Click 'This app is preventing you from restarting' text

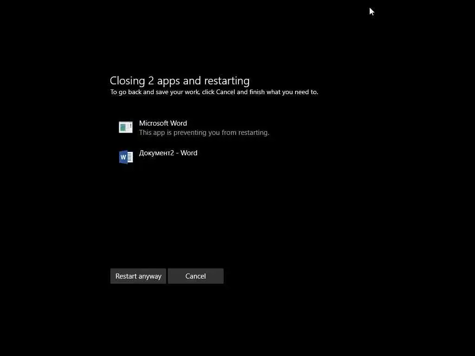tap(204, 133)
